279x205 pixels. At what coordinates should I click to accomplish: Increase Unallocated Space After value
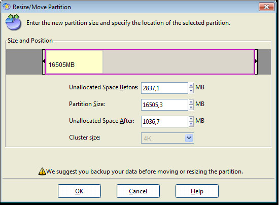pos(191,119)
